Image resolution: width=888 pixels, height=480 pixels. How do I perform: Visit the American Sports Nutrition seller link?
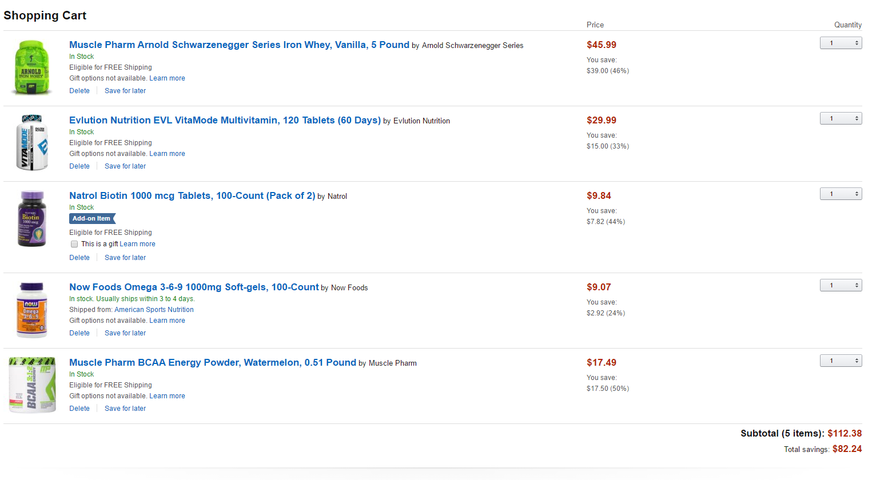coord(154,310)
